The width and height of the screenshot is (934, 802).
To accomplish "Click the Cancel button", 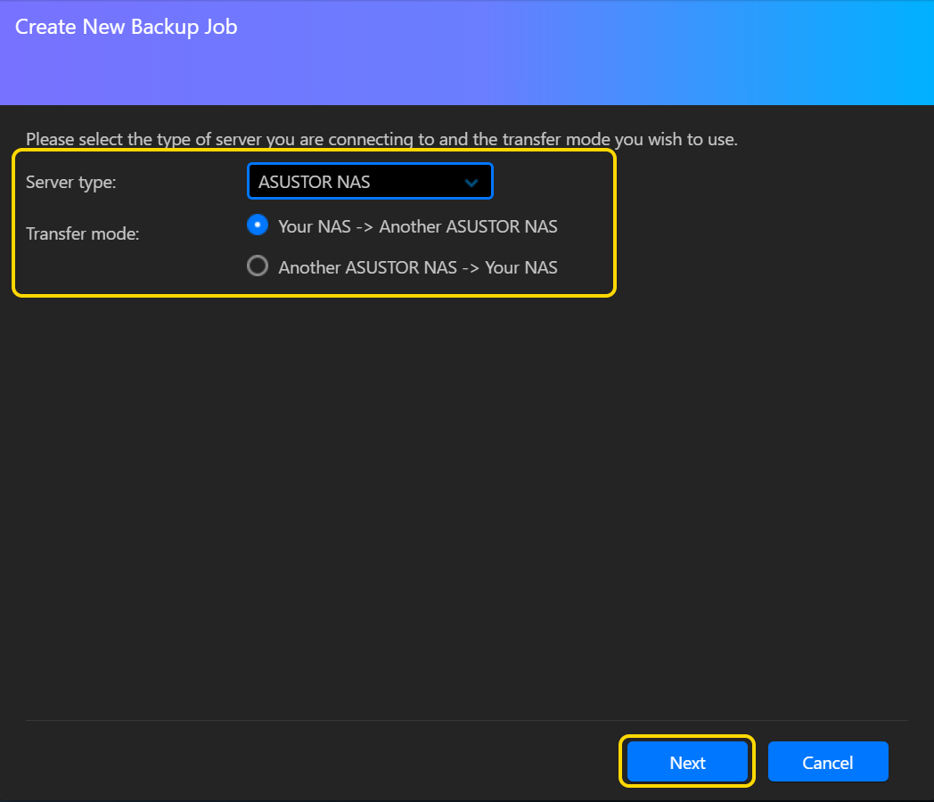I will pyautogui.click(x=828, y=762).
